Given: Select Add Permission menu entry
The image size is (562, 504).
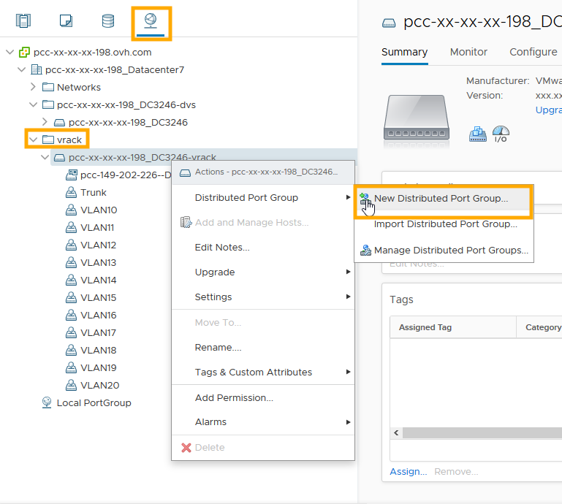Looking at the screenshot, I should (x=263, y=398).
